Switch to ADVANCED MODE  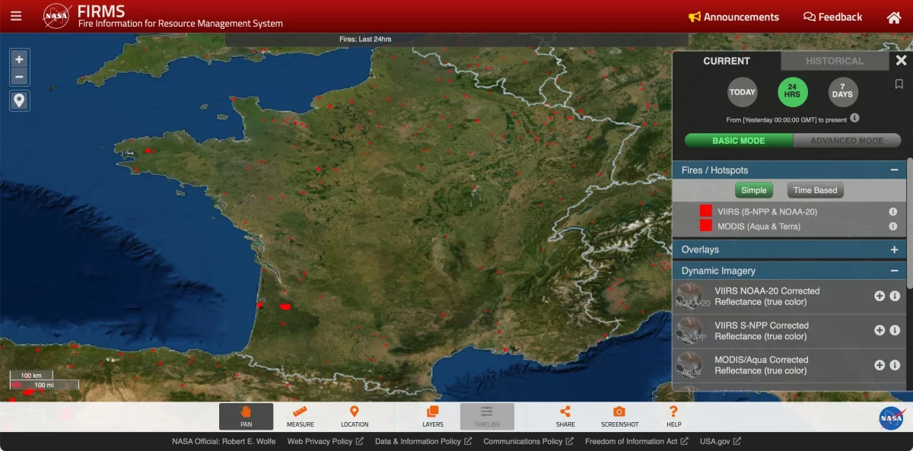tap(847, 141)
